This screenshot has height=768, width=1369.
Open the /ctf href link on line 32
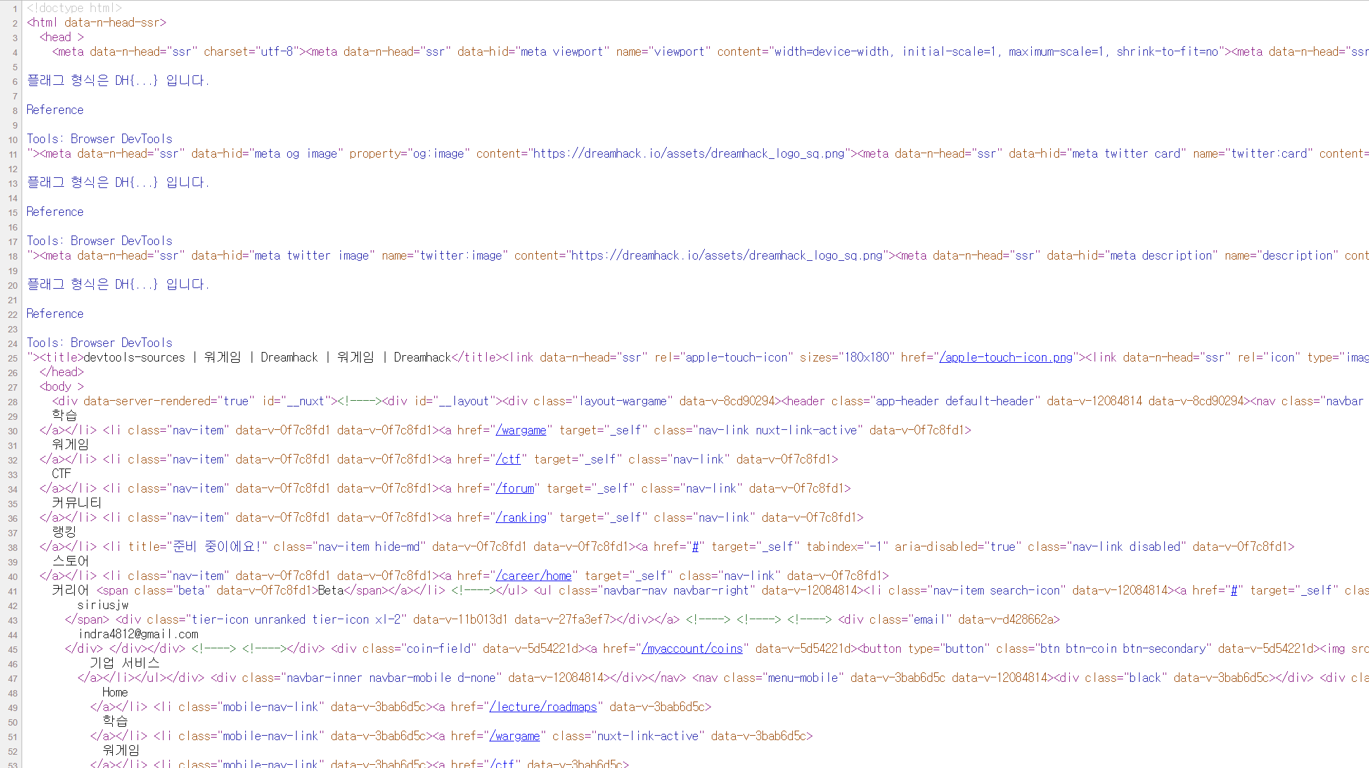(x=508, y=460)
